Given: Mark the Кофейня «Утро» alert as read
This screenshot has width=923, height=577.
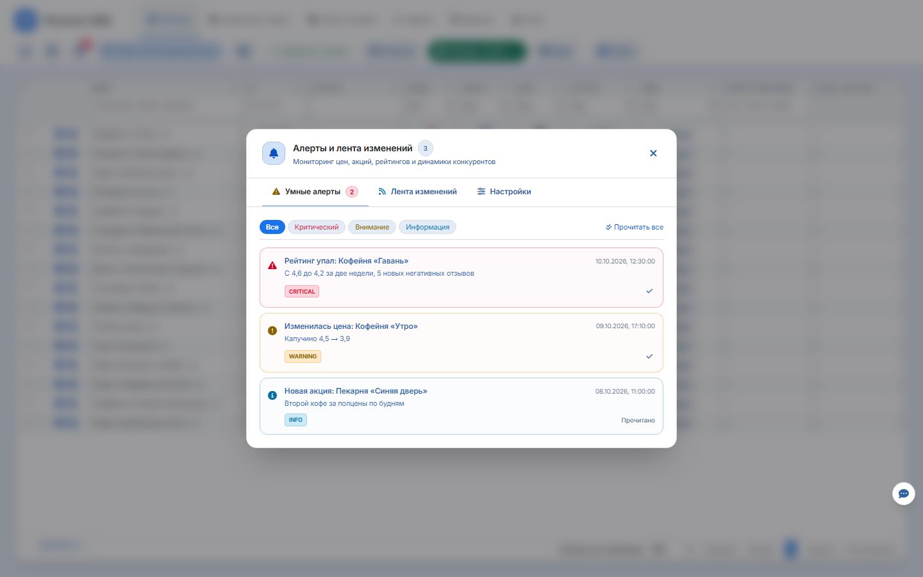Looking at the screenshot, I should (649, 356).
